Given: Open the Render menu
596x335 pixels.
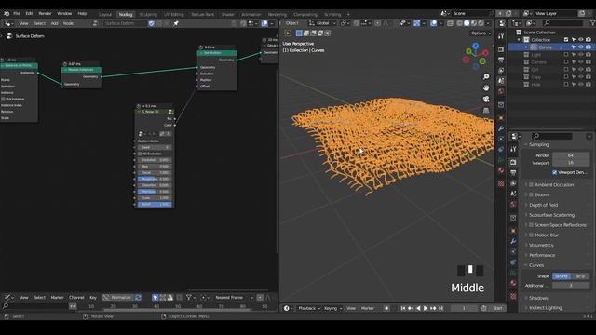Looking at the screenshot, I should coord(45,13).
